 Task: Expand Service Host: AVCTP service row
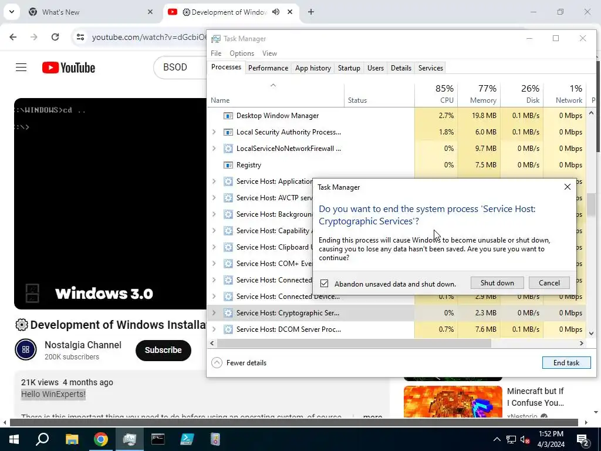(214, 198)
